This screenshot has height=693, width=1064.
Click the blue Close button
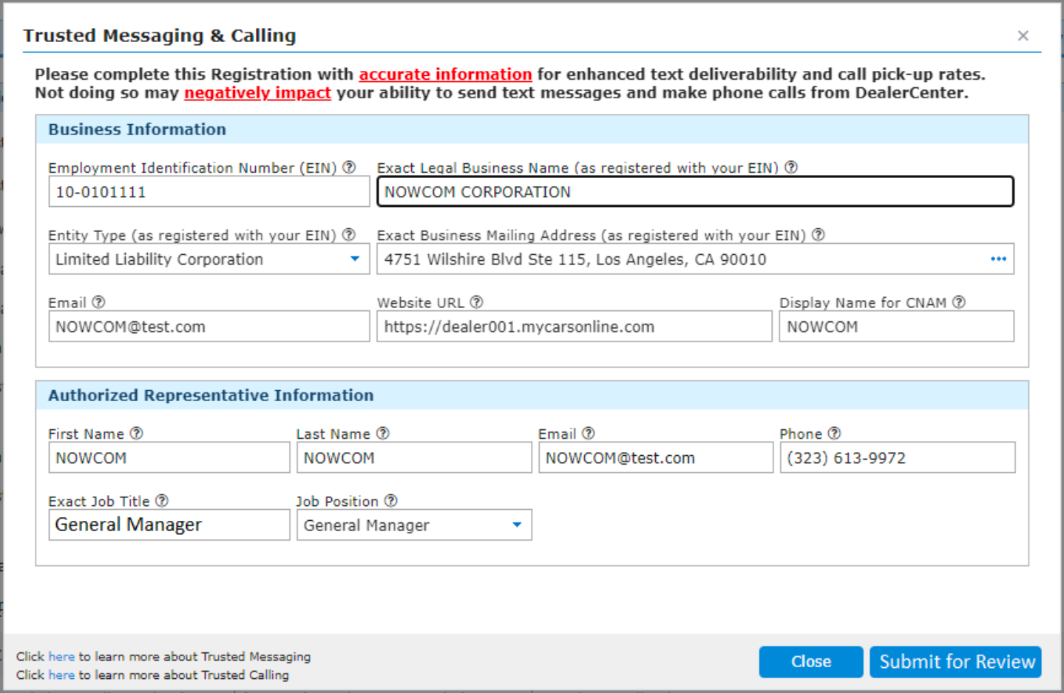811,662
